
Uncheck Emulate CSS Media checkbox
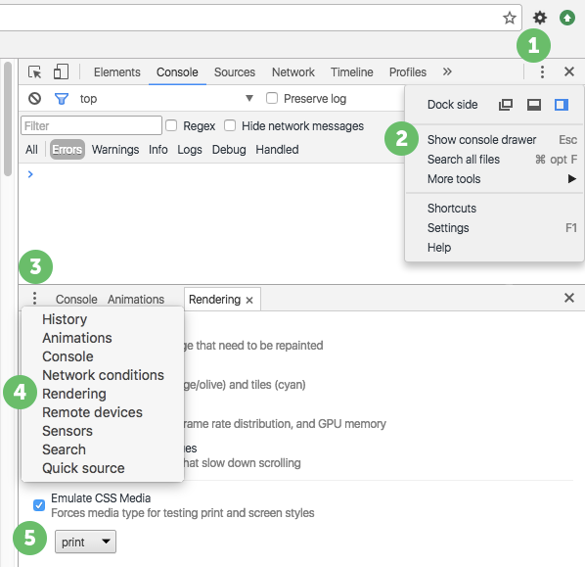[x=39, y=505]
